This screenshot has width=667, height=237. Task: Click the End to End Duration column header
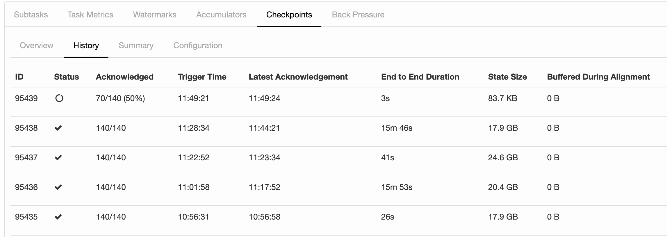420,77
